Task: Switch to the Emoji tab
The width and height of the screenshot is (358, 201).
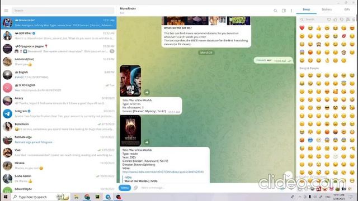Action: click(306, 9)
